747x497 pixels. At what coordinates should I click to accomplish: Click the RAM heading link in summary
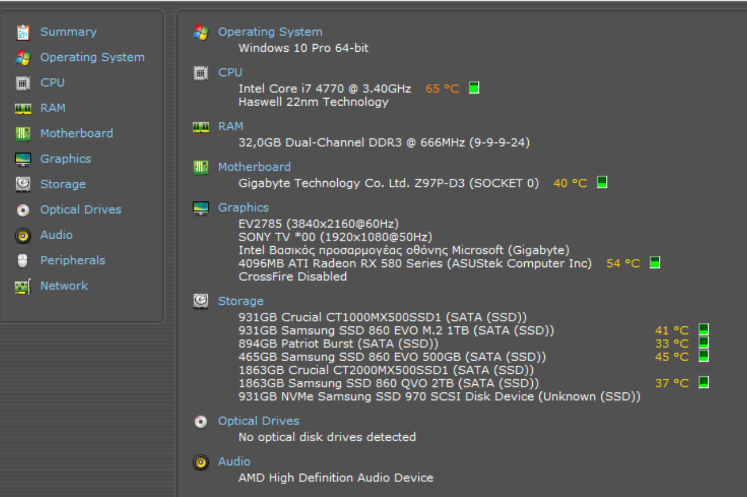click(x=230, y=126)
